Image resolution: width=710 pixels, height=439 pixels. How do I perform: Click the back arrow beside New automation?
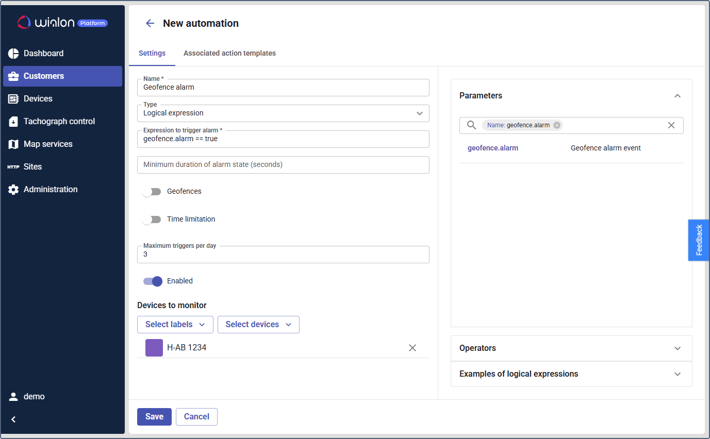pos(150,23)
